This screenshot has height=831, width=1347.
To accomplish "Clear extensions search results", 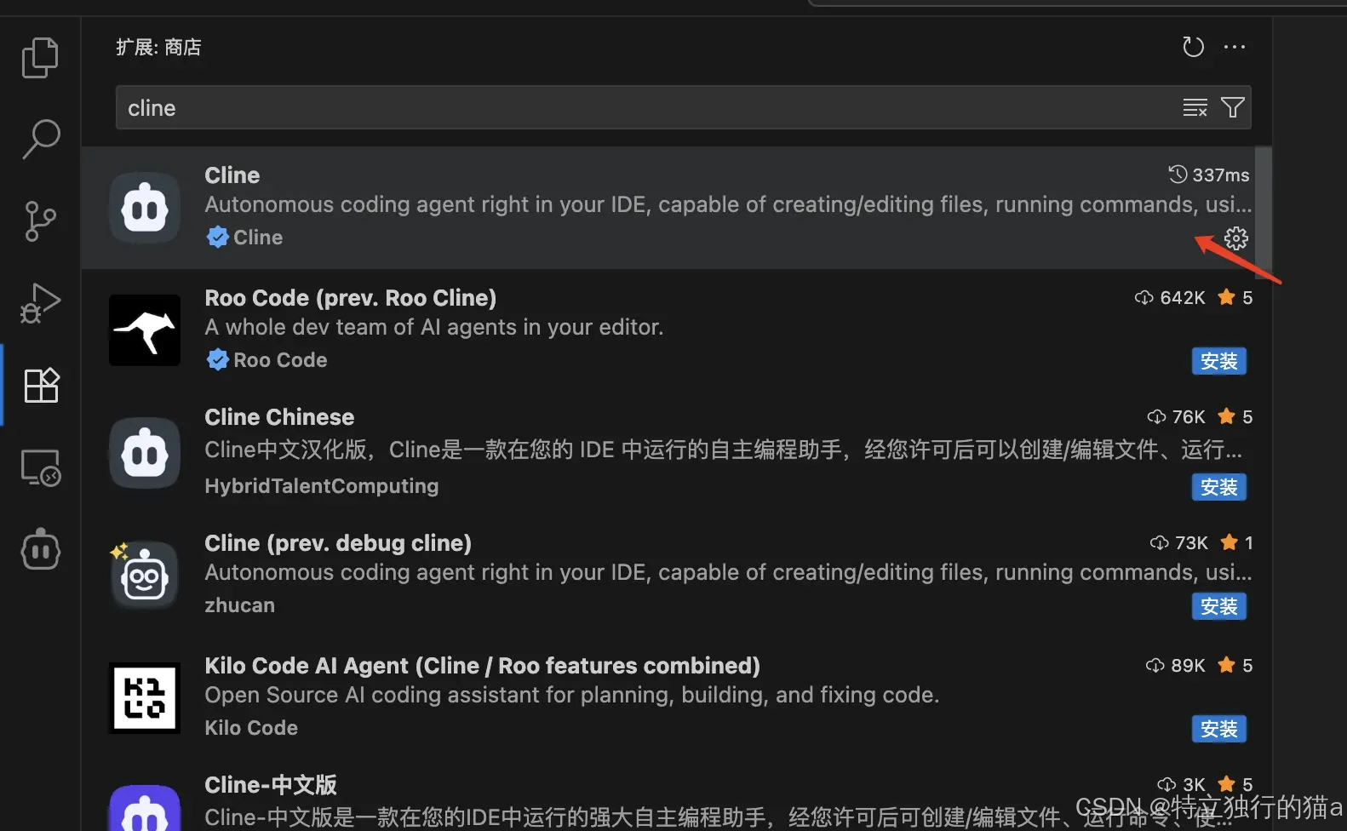I will 1195,107.
